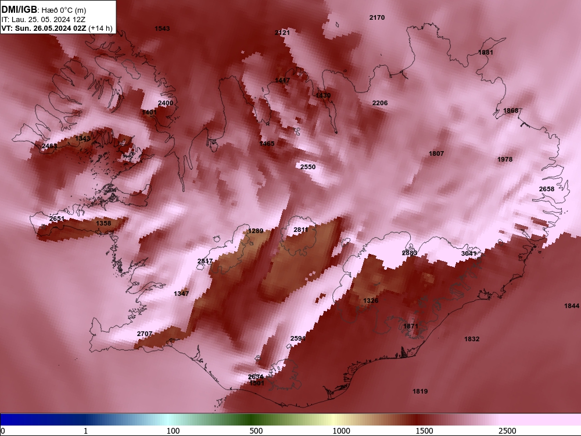Click the map value 2170
Screen dimensions: 581x436
click(x=377, y=17)
